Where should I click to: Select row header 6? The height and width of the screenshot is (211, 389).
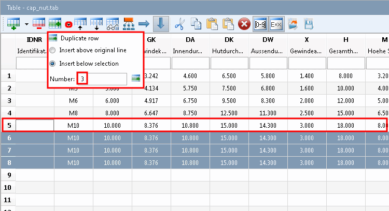click(8, 138)
